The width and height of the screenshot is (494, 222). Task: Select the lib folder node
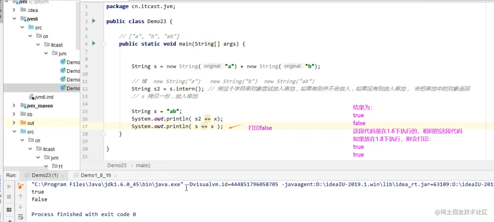point(26,114)
